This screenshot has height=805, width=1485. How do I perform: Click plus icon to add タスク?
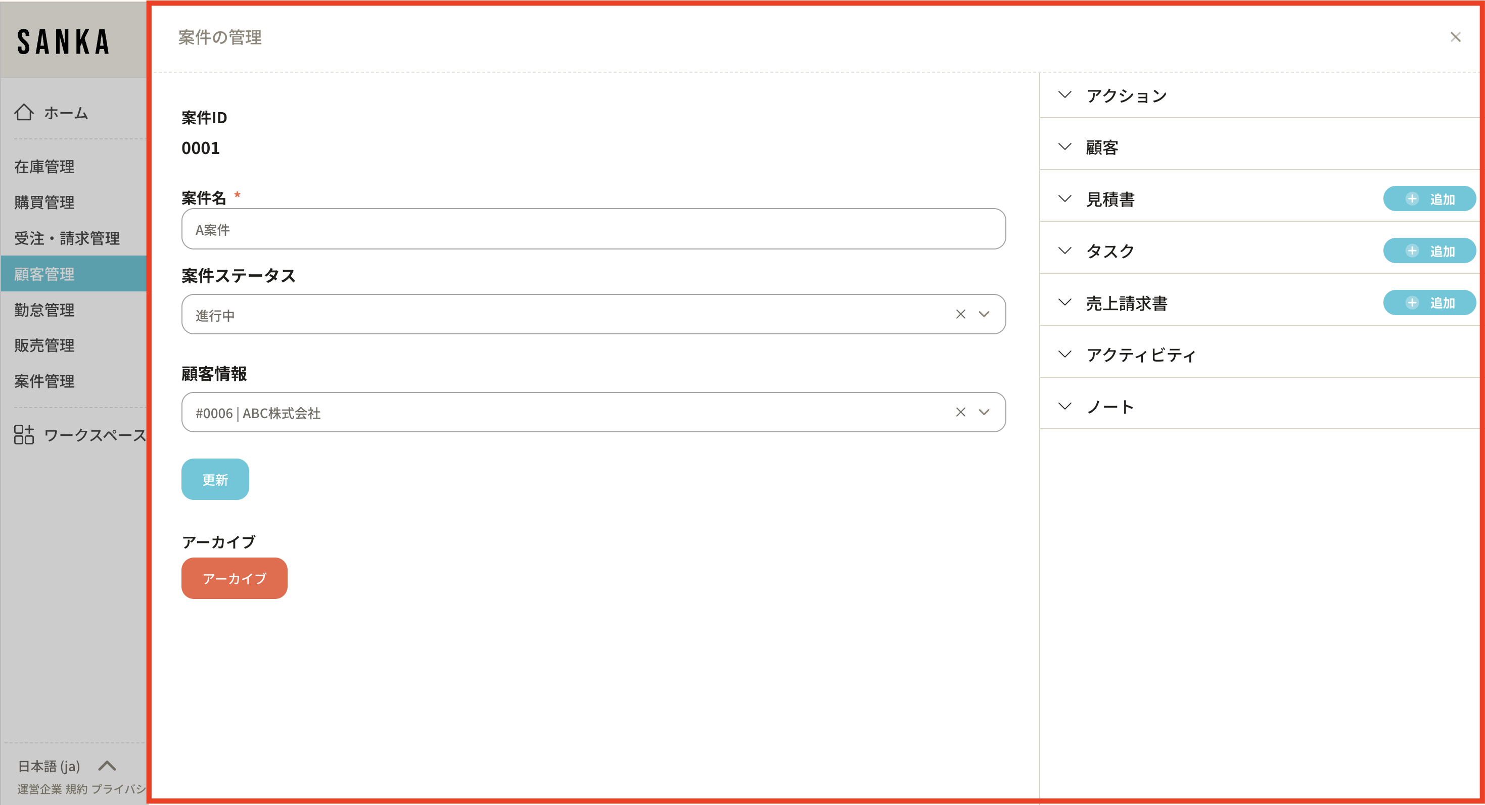pos(1412,251)
